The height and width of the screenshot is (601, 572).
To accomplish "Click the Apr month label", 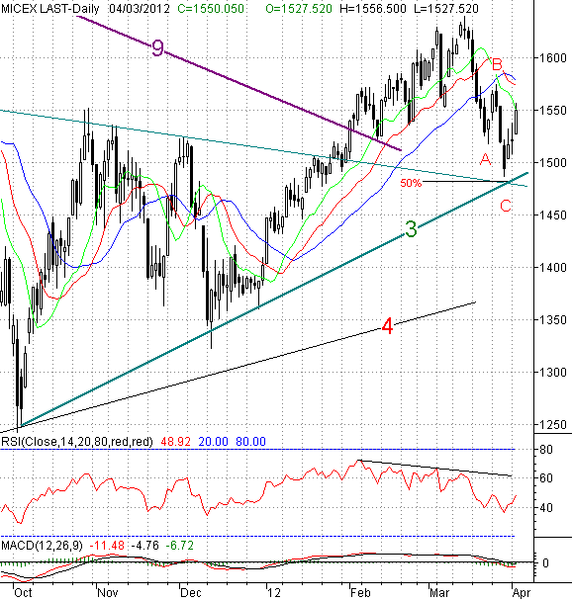I will [522, 592].
